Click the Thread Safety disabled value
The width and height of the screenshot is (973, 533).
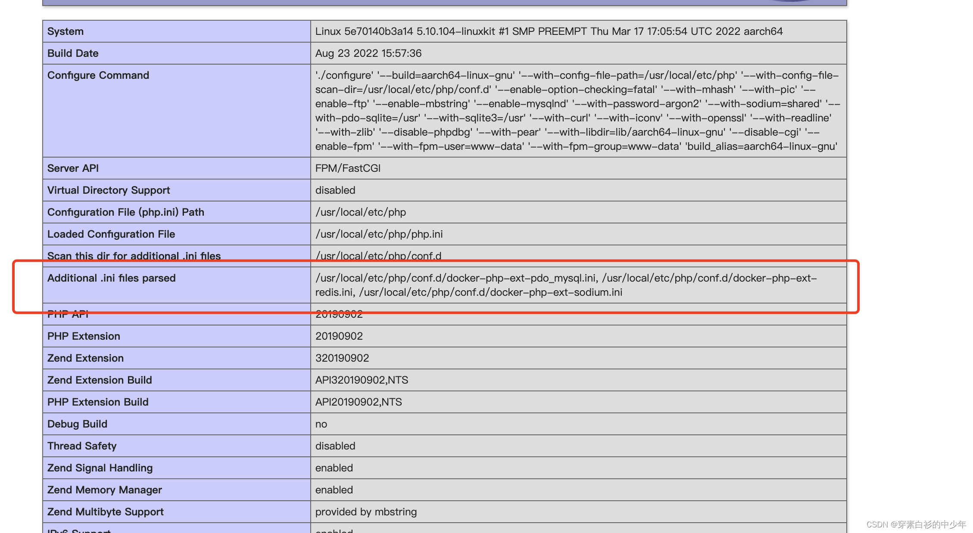335,446
